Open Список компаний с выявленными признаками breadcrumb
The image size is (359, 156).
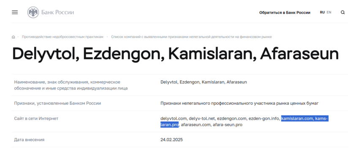pos(191,37)
